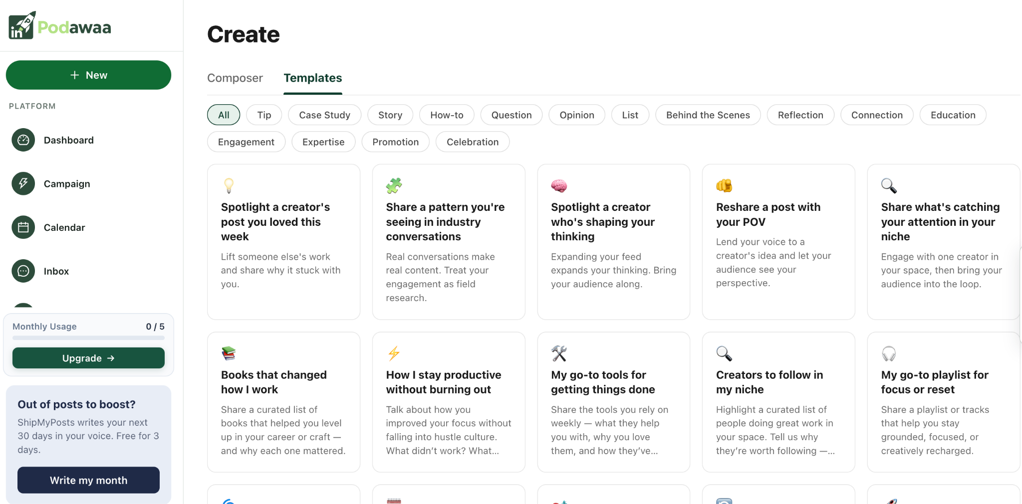This screenshot has width=1022, height=504.
Task: Click the books icon on the Books that changed card
Action: coord(229,353)
